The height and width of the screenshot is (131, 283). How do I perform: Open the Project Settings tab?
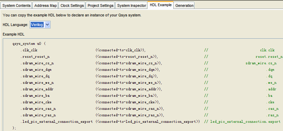coord(100,5)
